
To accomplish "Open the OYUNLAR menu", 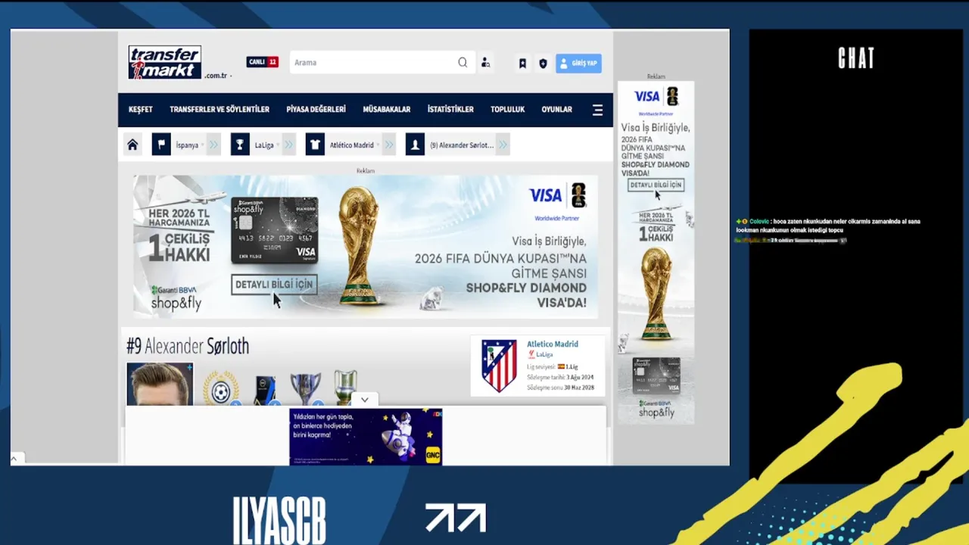I will coord(556,110).
